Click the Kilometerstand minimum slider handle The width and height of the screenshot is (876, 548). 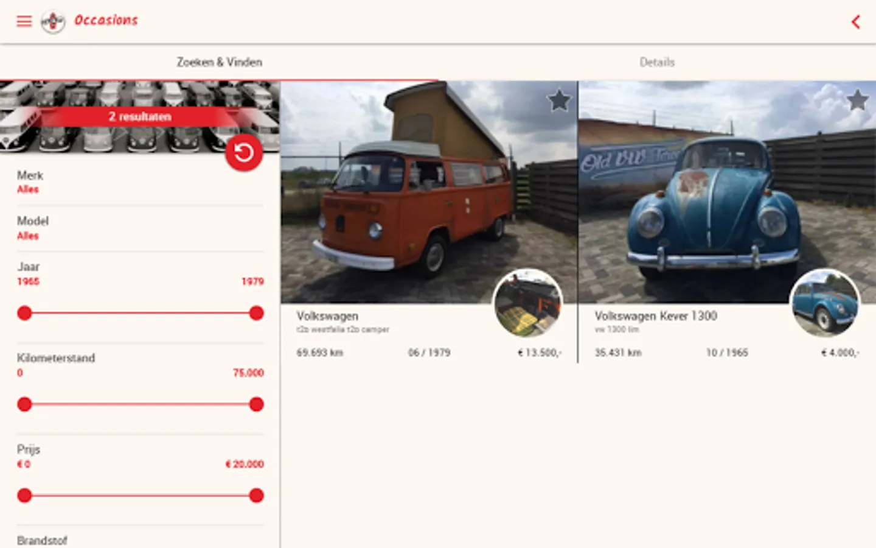[x=24, y=404]
